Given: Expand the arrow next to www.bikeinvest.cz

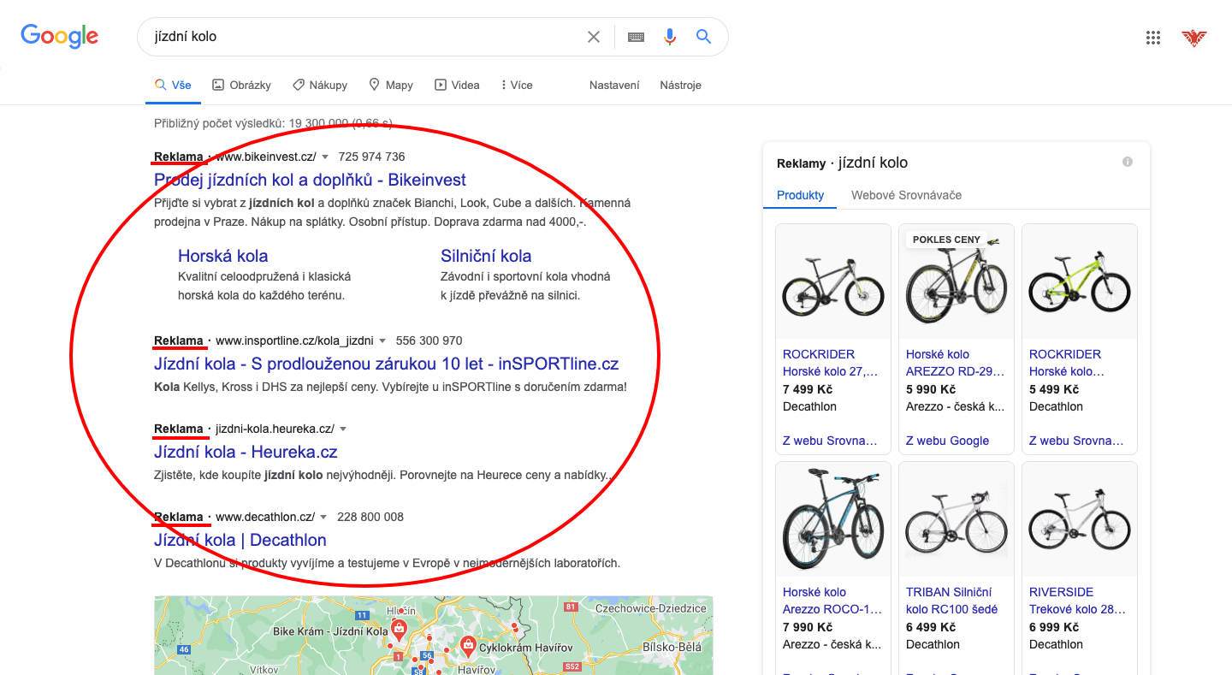Looking at the screenshot, I should pyautogui.click(x=325, y=157).
